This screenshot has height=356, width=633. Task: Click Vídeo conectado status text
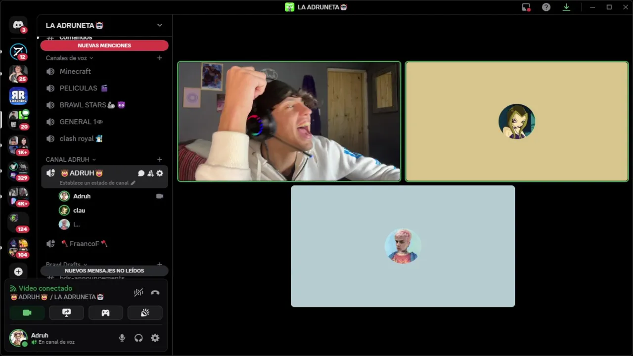click(x=45, y=288)
